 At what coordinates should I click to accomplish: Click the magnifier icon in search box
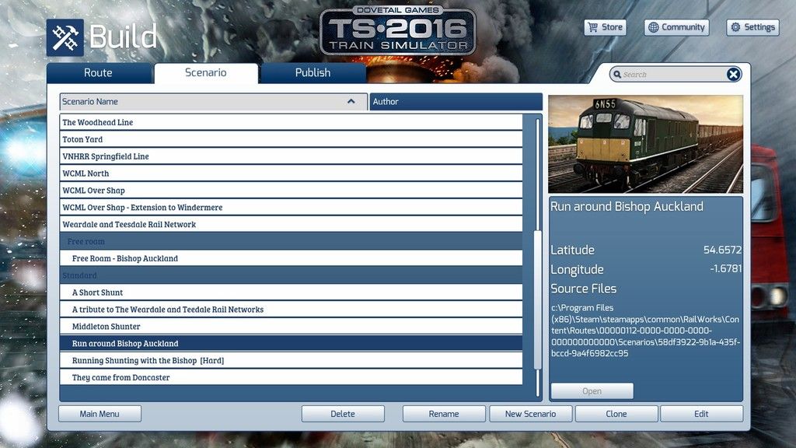(x=617, y=75)
